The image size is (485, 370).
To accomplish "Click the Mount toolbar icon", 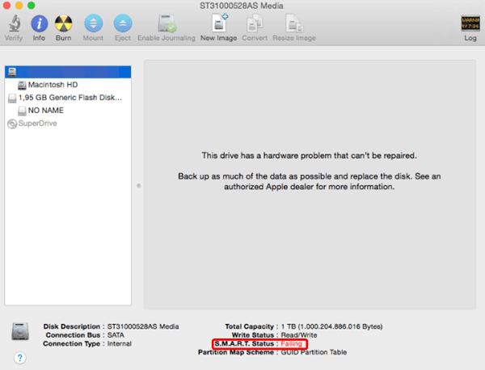I will (93, 23).
